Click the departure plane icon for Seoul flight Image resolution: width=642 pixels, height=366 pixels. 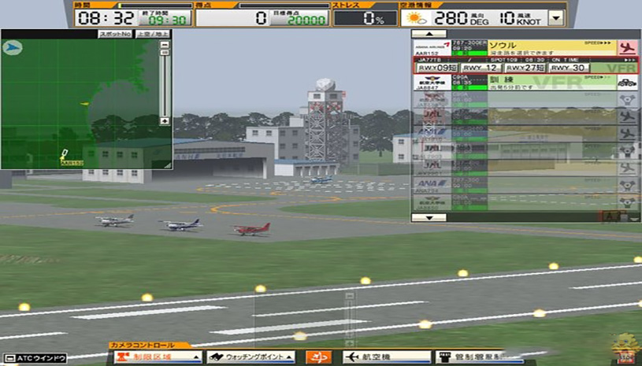[628, 47]
